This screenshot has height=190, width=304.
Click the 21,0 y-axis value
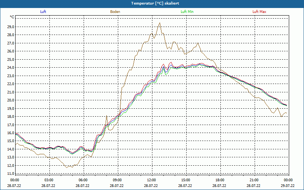[11, 92]
